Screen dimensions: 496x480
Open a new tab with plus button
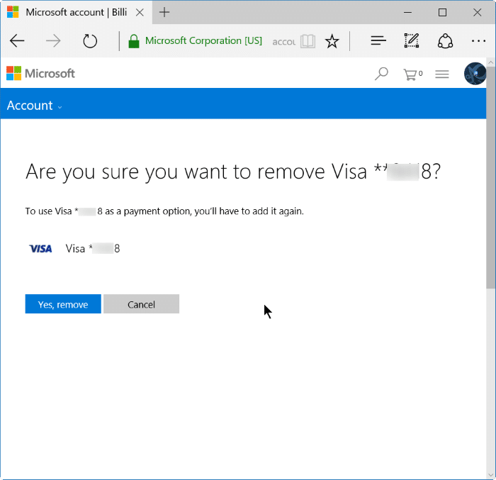coord(164,12)
